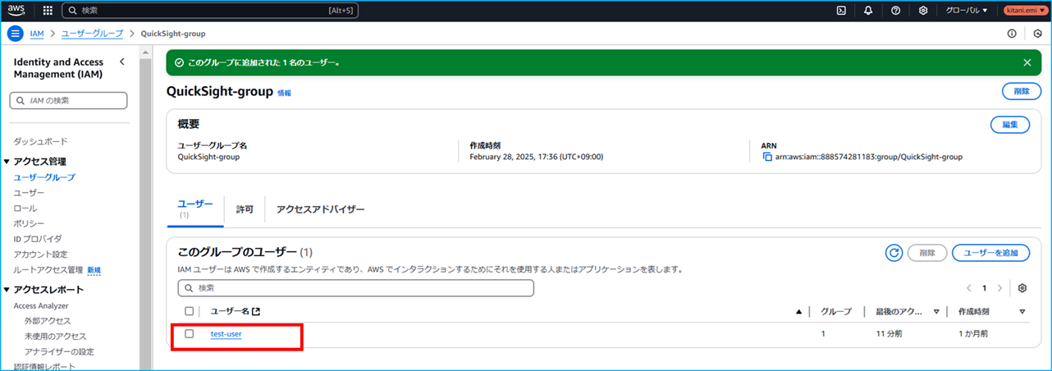Go to next page arrow in pagination
The height and width of the screenshot is (371, 1052).
(x=999, y=288)
